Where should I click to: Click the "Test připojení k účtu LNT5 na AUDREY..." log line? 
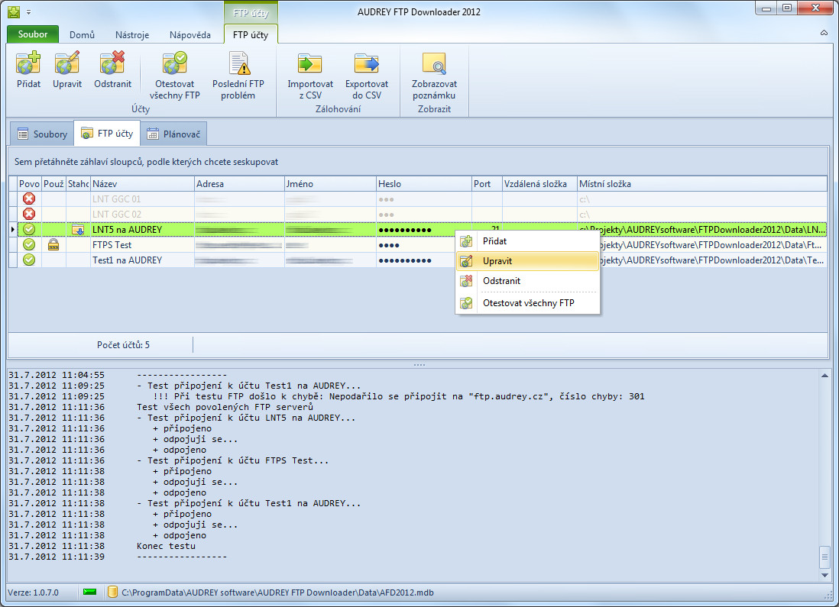click(x=246, y=418)
